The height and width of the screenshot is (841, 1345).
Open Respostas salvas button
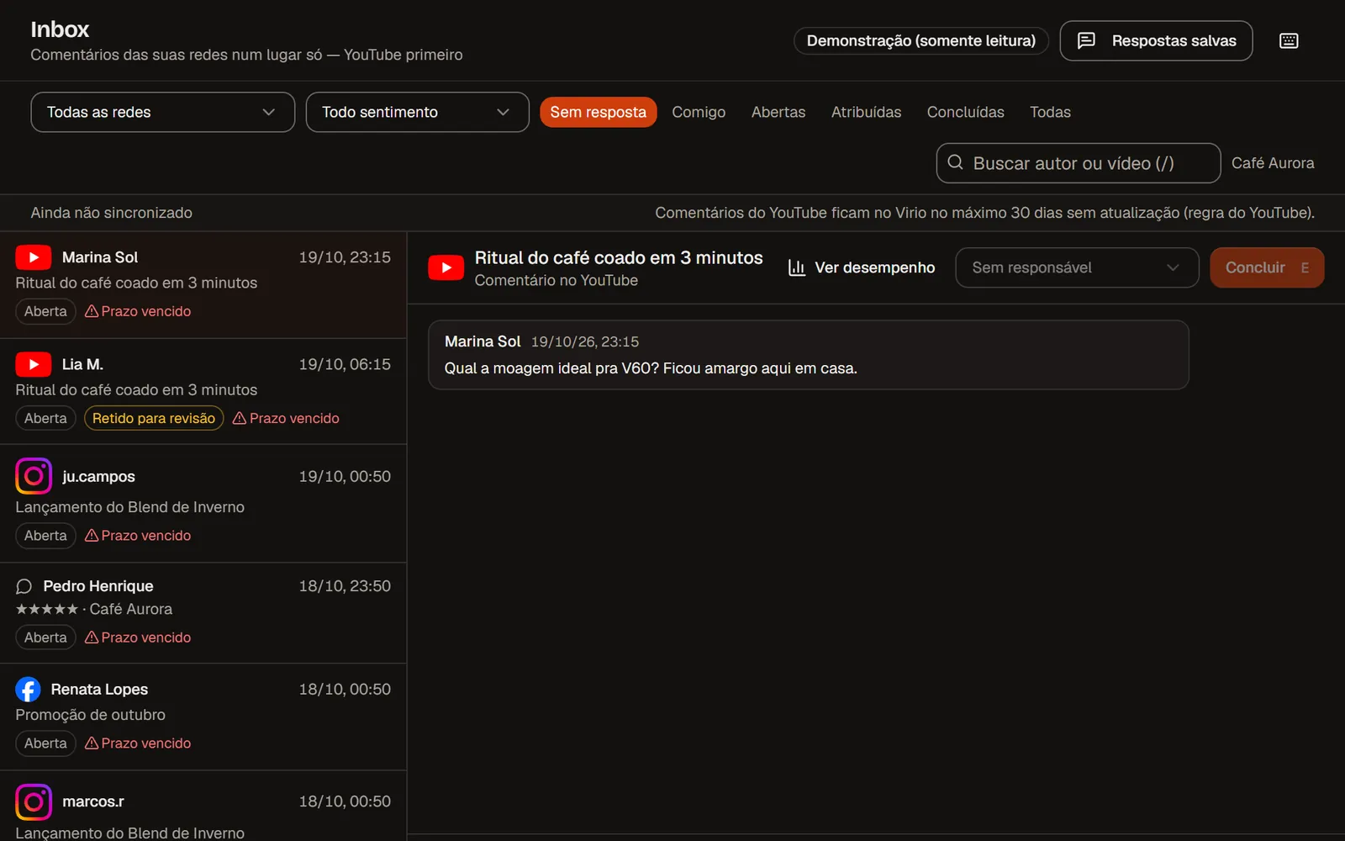(1156, 40)
